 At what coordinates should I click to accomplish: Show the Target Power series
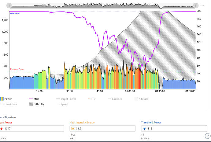[x=68, y=99]
